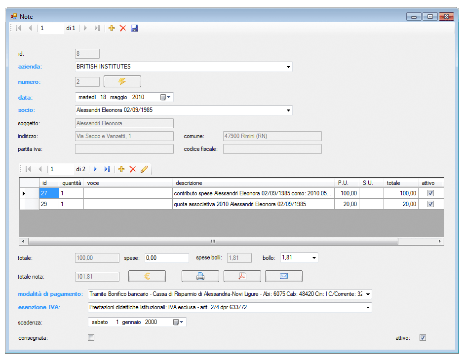Save the note with floppy disk icon

pyautogui.click(x=134, y=28)
